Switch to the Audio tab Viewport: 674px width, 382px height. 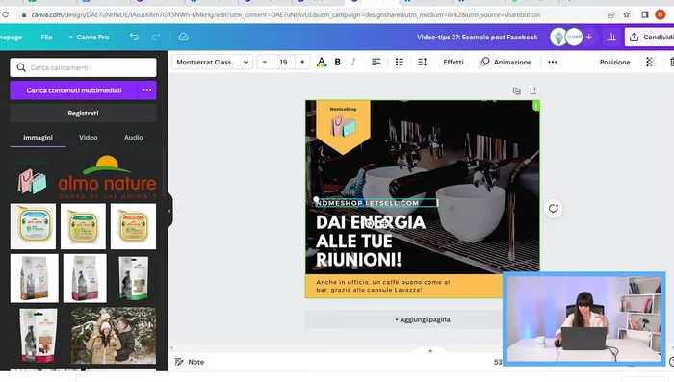click(x=133, y=138)
